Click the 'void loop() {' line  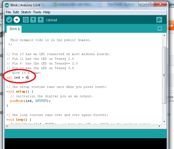pyautogui.click(x=19, y=120)
